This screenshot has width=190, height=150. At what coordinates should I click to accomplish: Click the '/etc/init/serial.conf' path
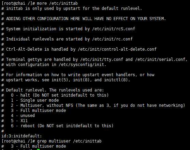point(160,59)
